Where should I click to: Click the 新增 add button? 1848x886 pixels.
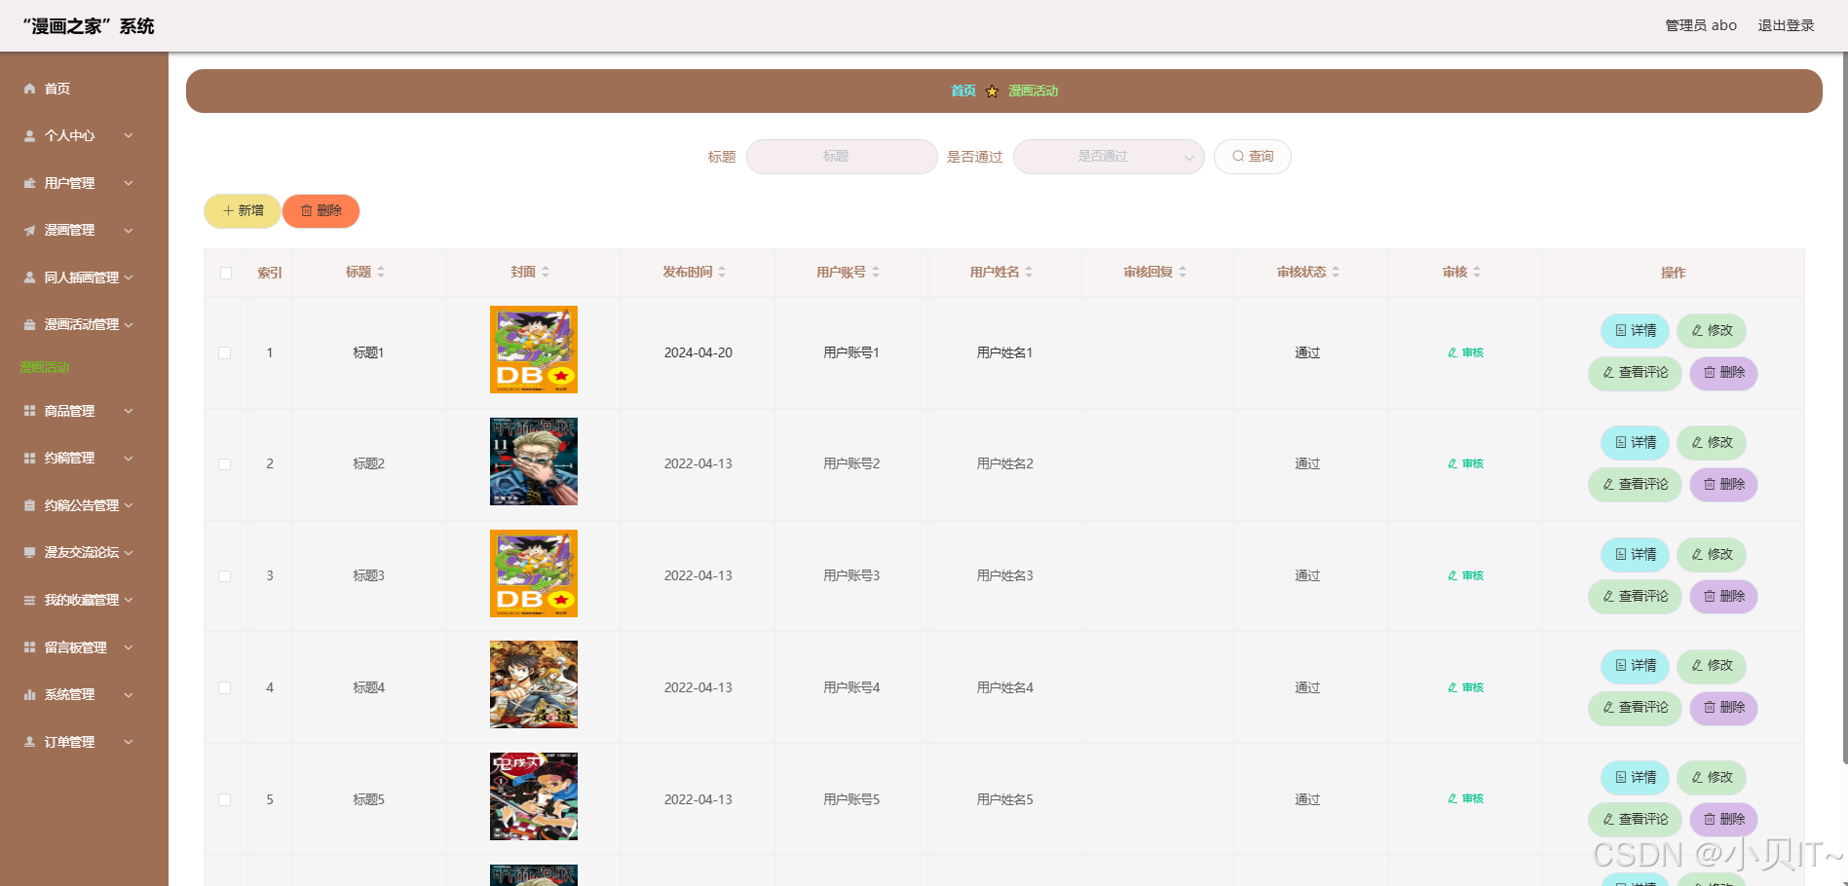coord(243,211)
